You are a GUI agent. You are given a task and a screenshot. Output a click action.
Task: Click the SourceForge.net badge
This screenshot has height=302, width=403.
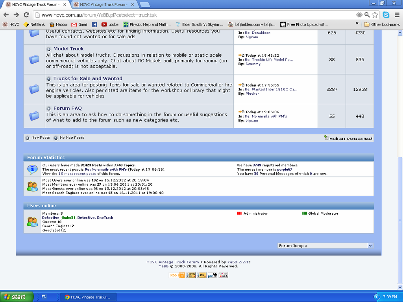(224, 275)
